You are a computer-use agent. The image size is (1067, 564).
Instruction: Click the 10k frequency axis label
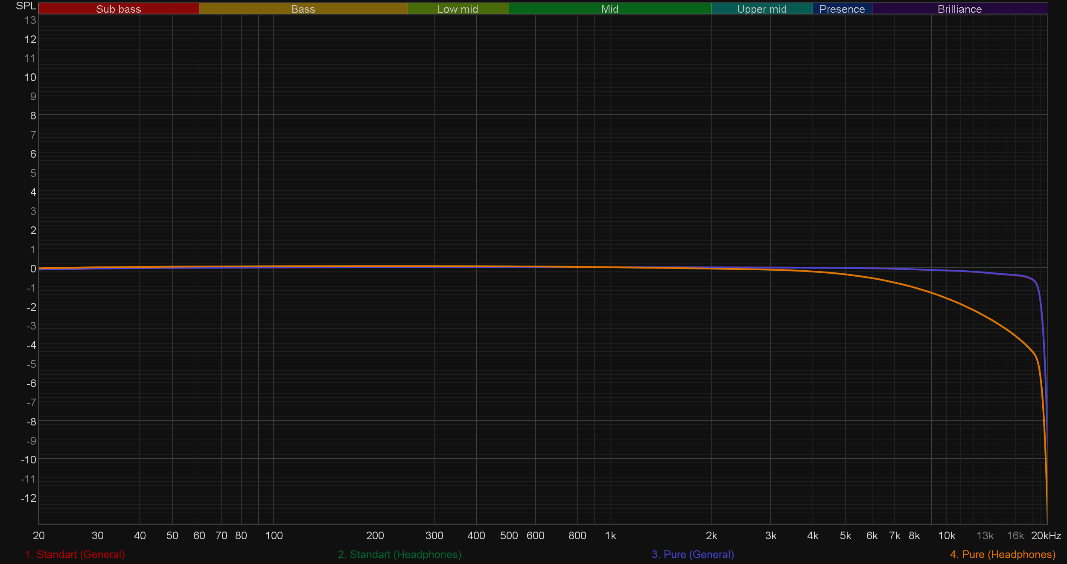coord(946,535)
